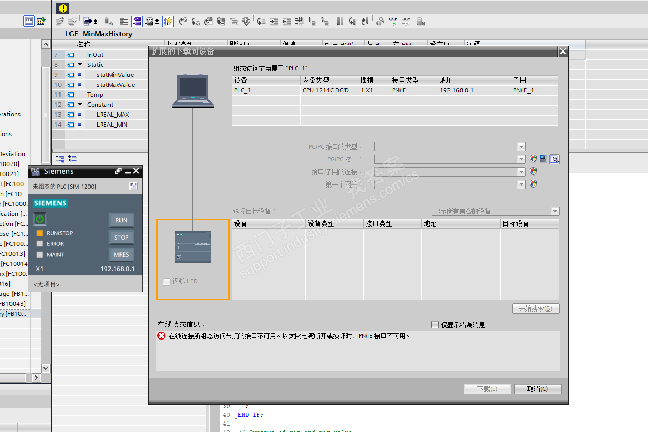The image size is (648, 432).
Task: Open the PG/PC 接口 dropdown
Action: click(x=521, y=159)
